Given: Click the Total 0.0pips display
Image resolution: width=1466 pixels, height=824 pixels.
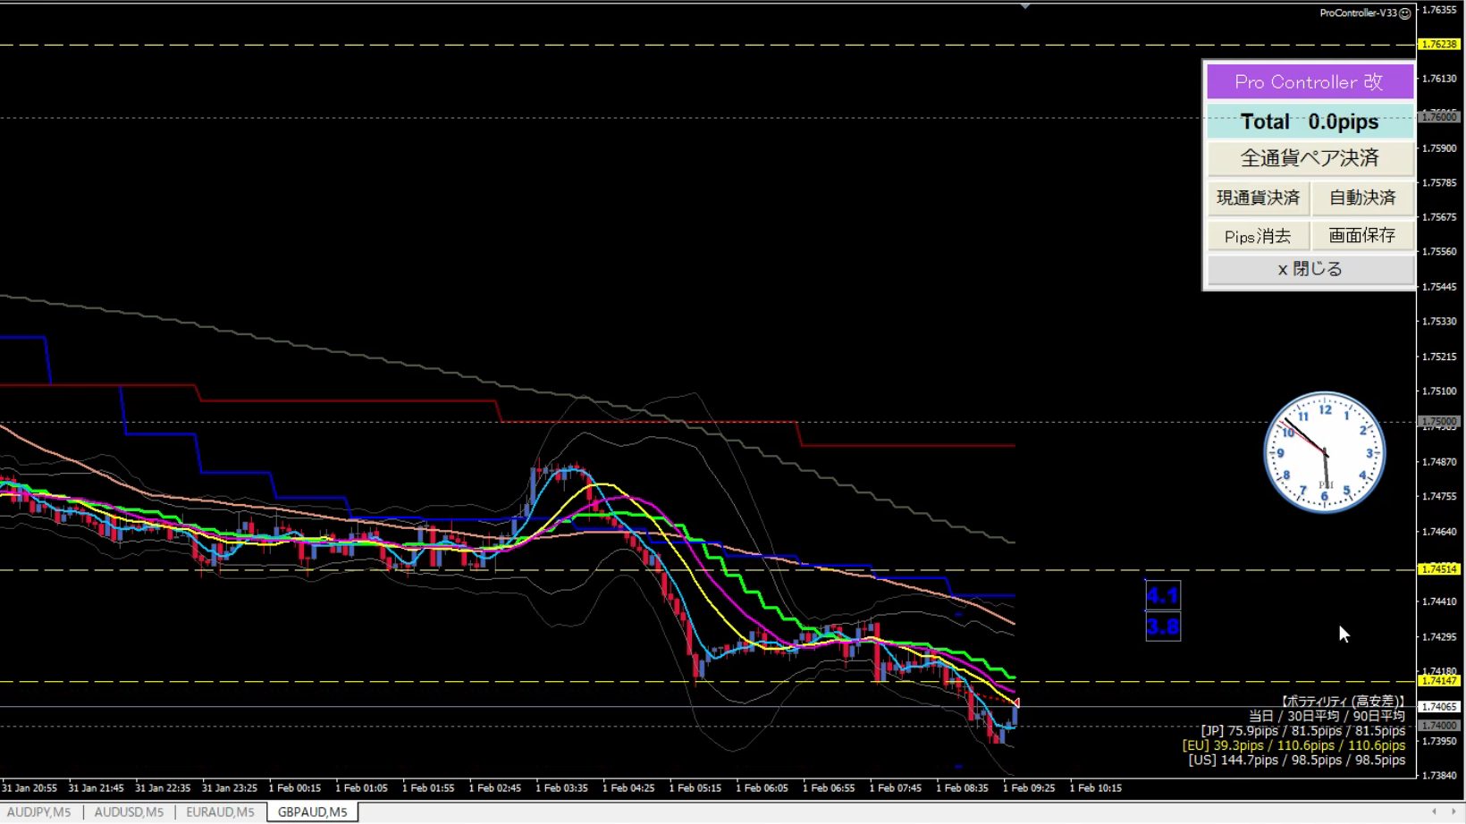Looking at the screenshot, I should point(1310,121).
